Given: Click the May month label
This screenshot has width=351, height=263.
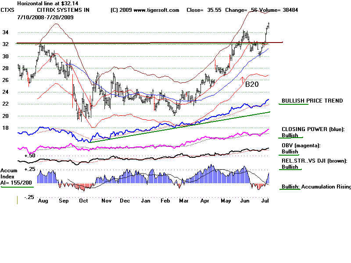Looking at the screenshot, I should (x=226, y=201).
